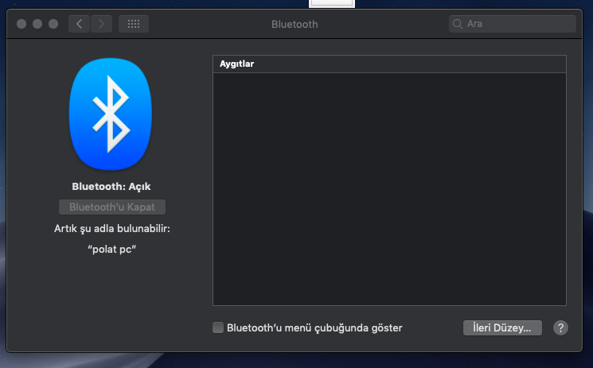Click the Aygıtlar list header
Viewport: 593px width, 368px height.
pyautogui.click(x=389, y=64)
